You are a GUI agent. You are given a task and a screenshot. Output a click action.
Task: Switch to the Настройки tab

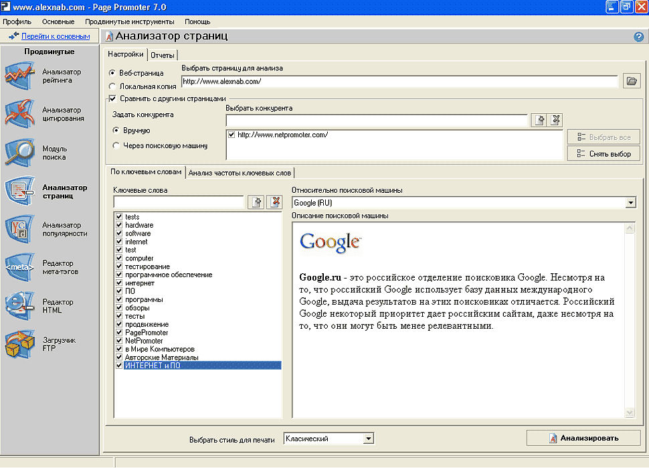click(125, 54)
